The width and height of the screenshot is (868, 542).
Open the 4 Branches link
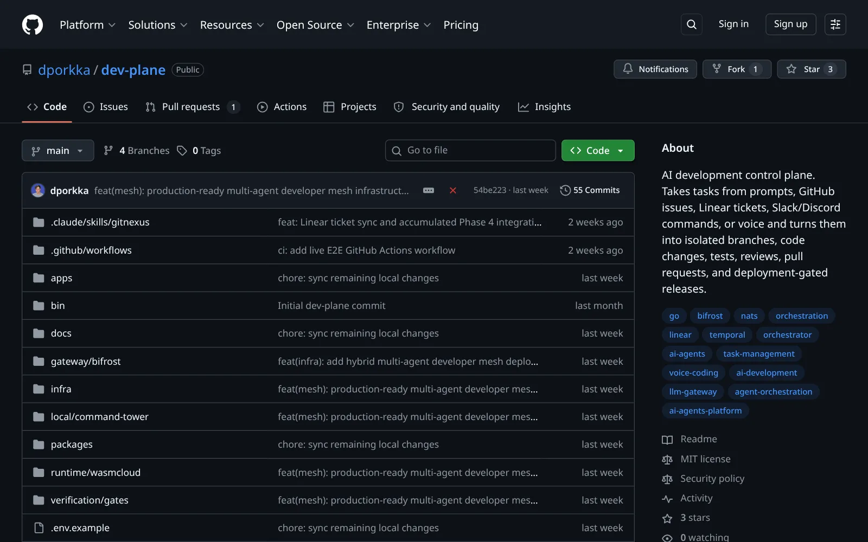pyautogui.click(x=137, y=151)
